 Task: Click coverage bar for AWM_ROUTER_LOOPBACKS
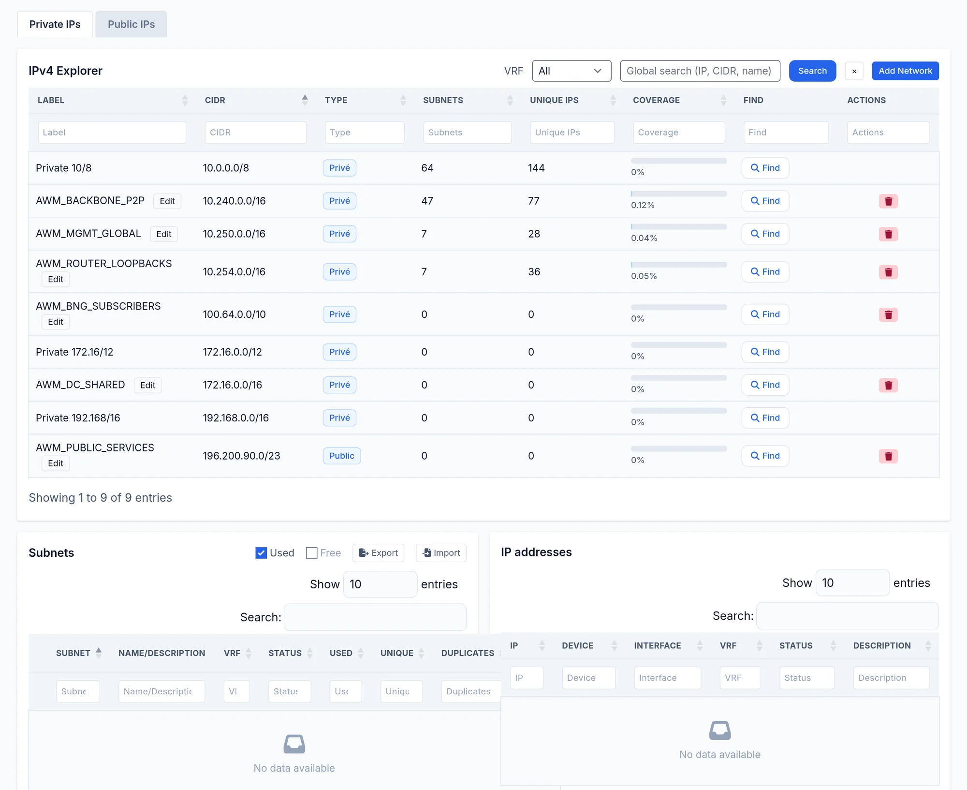679,265
